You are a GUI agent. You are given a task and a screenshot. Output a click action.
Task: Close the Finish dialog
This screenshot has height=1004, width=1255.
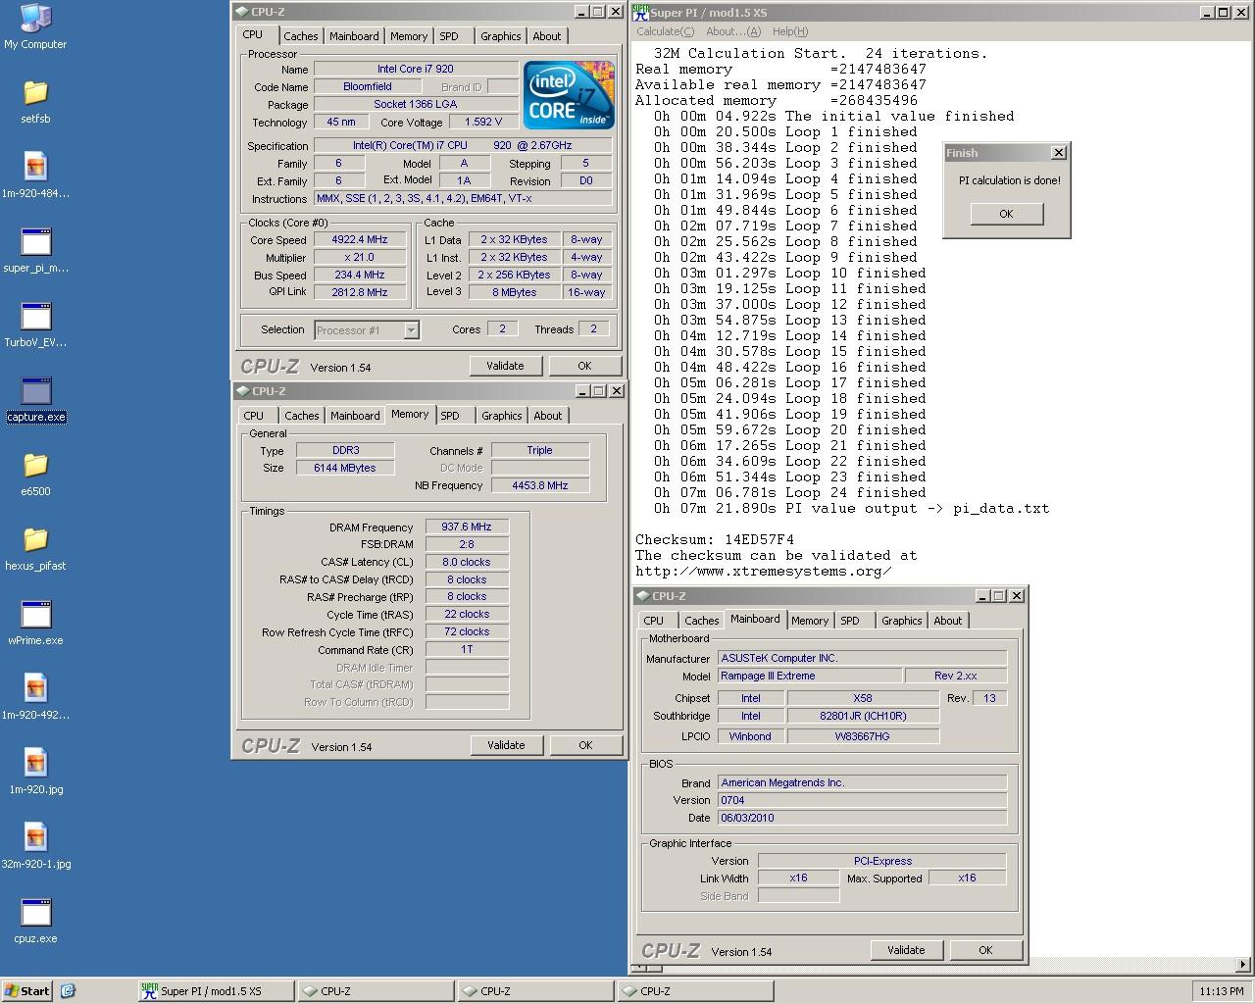point(1058,153)
